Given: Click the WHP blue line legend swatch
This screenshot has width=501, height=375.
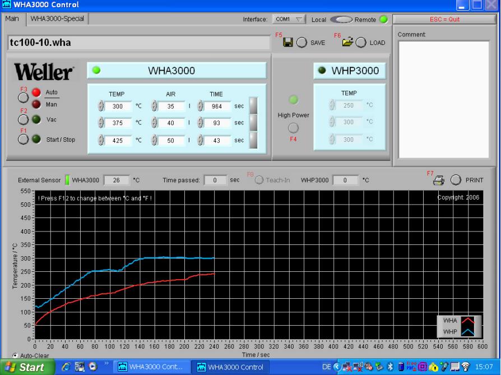Looking at the screenshot, I should tap(467, 332).
